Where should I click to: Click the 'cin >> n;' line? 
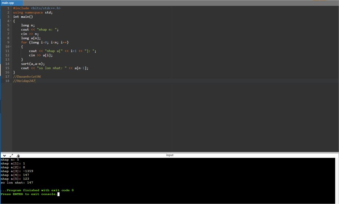pos(30,34)
